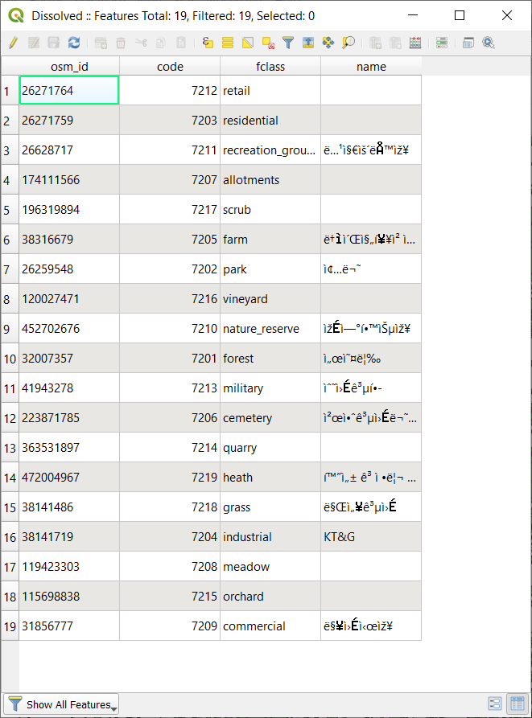532x718 pixels.
Task: Click the fclass cell 'retail'
Action: [270, 91]
